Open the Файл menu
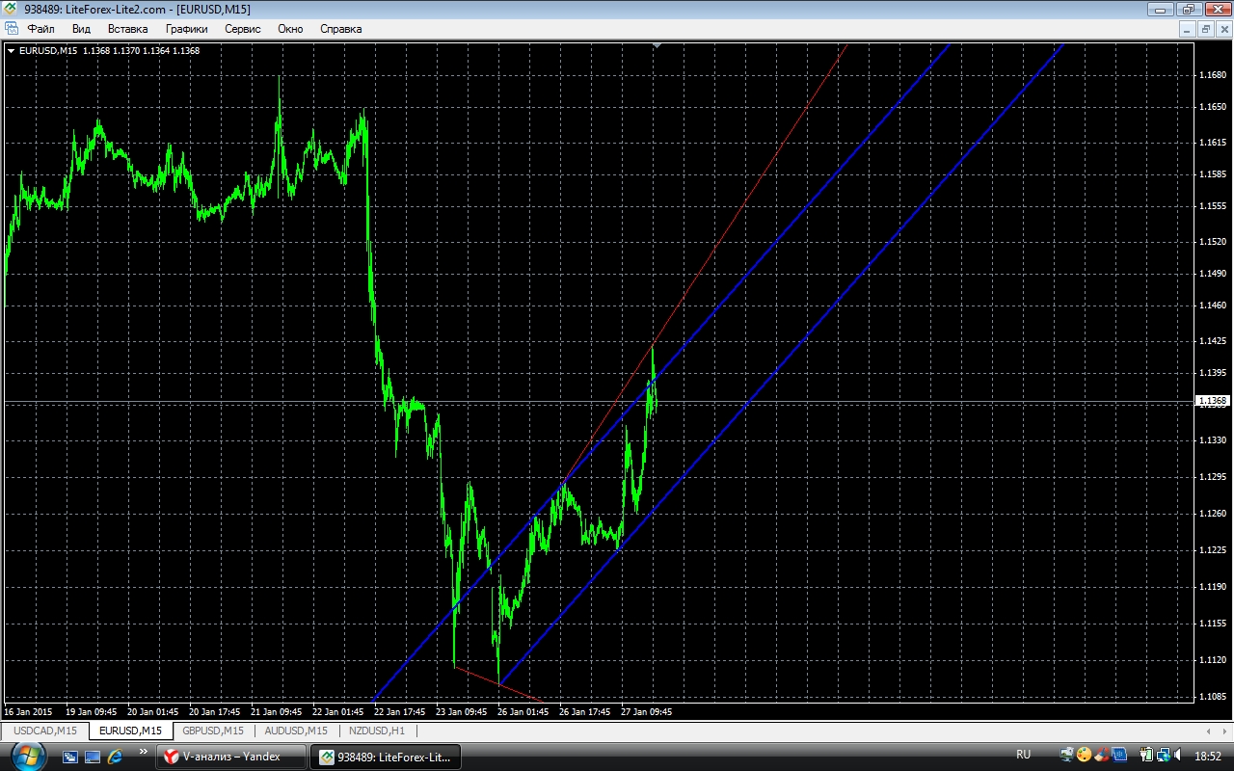The image size is (1234, 771). 40,29
